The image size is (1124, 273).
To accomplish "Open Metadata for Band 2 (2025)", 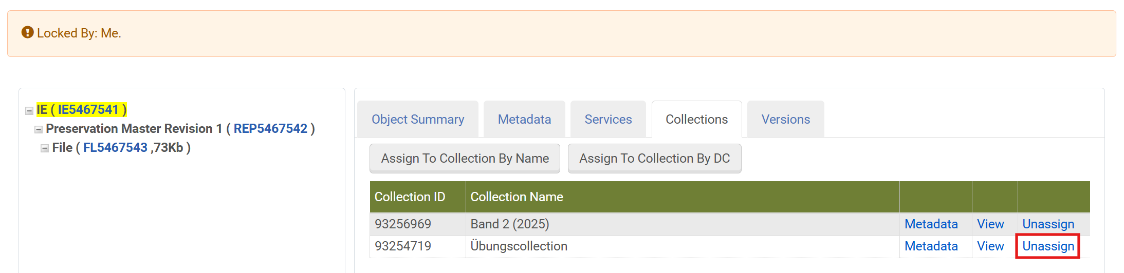I will point(931,224).
